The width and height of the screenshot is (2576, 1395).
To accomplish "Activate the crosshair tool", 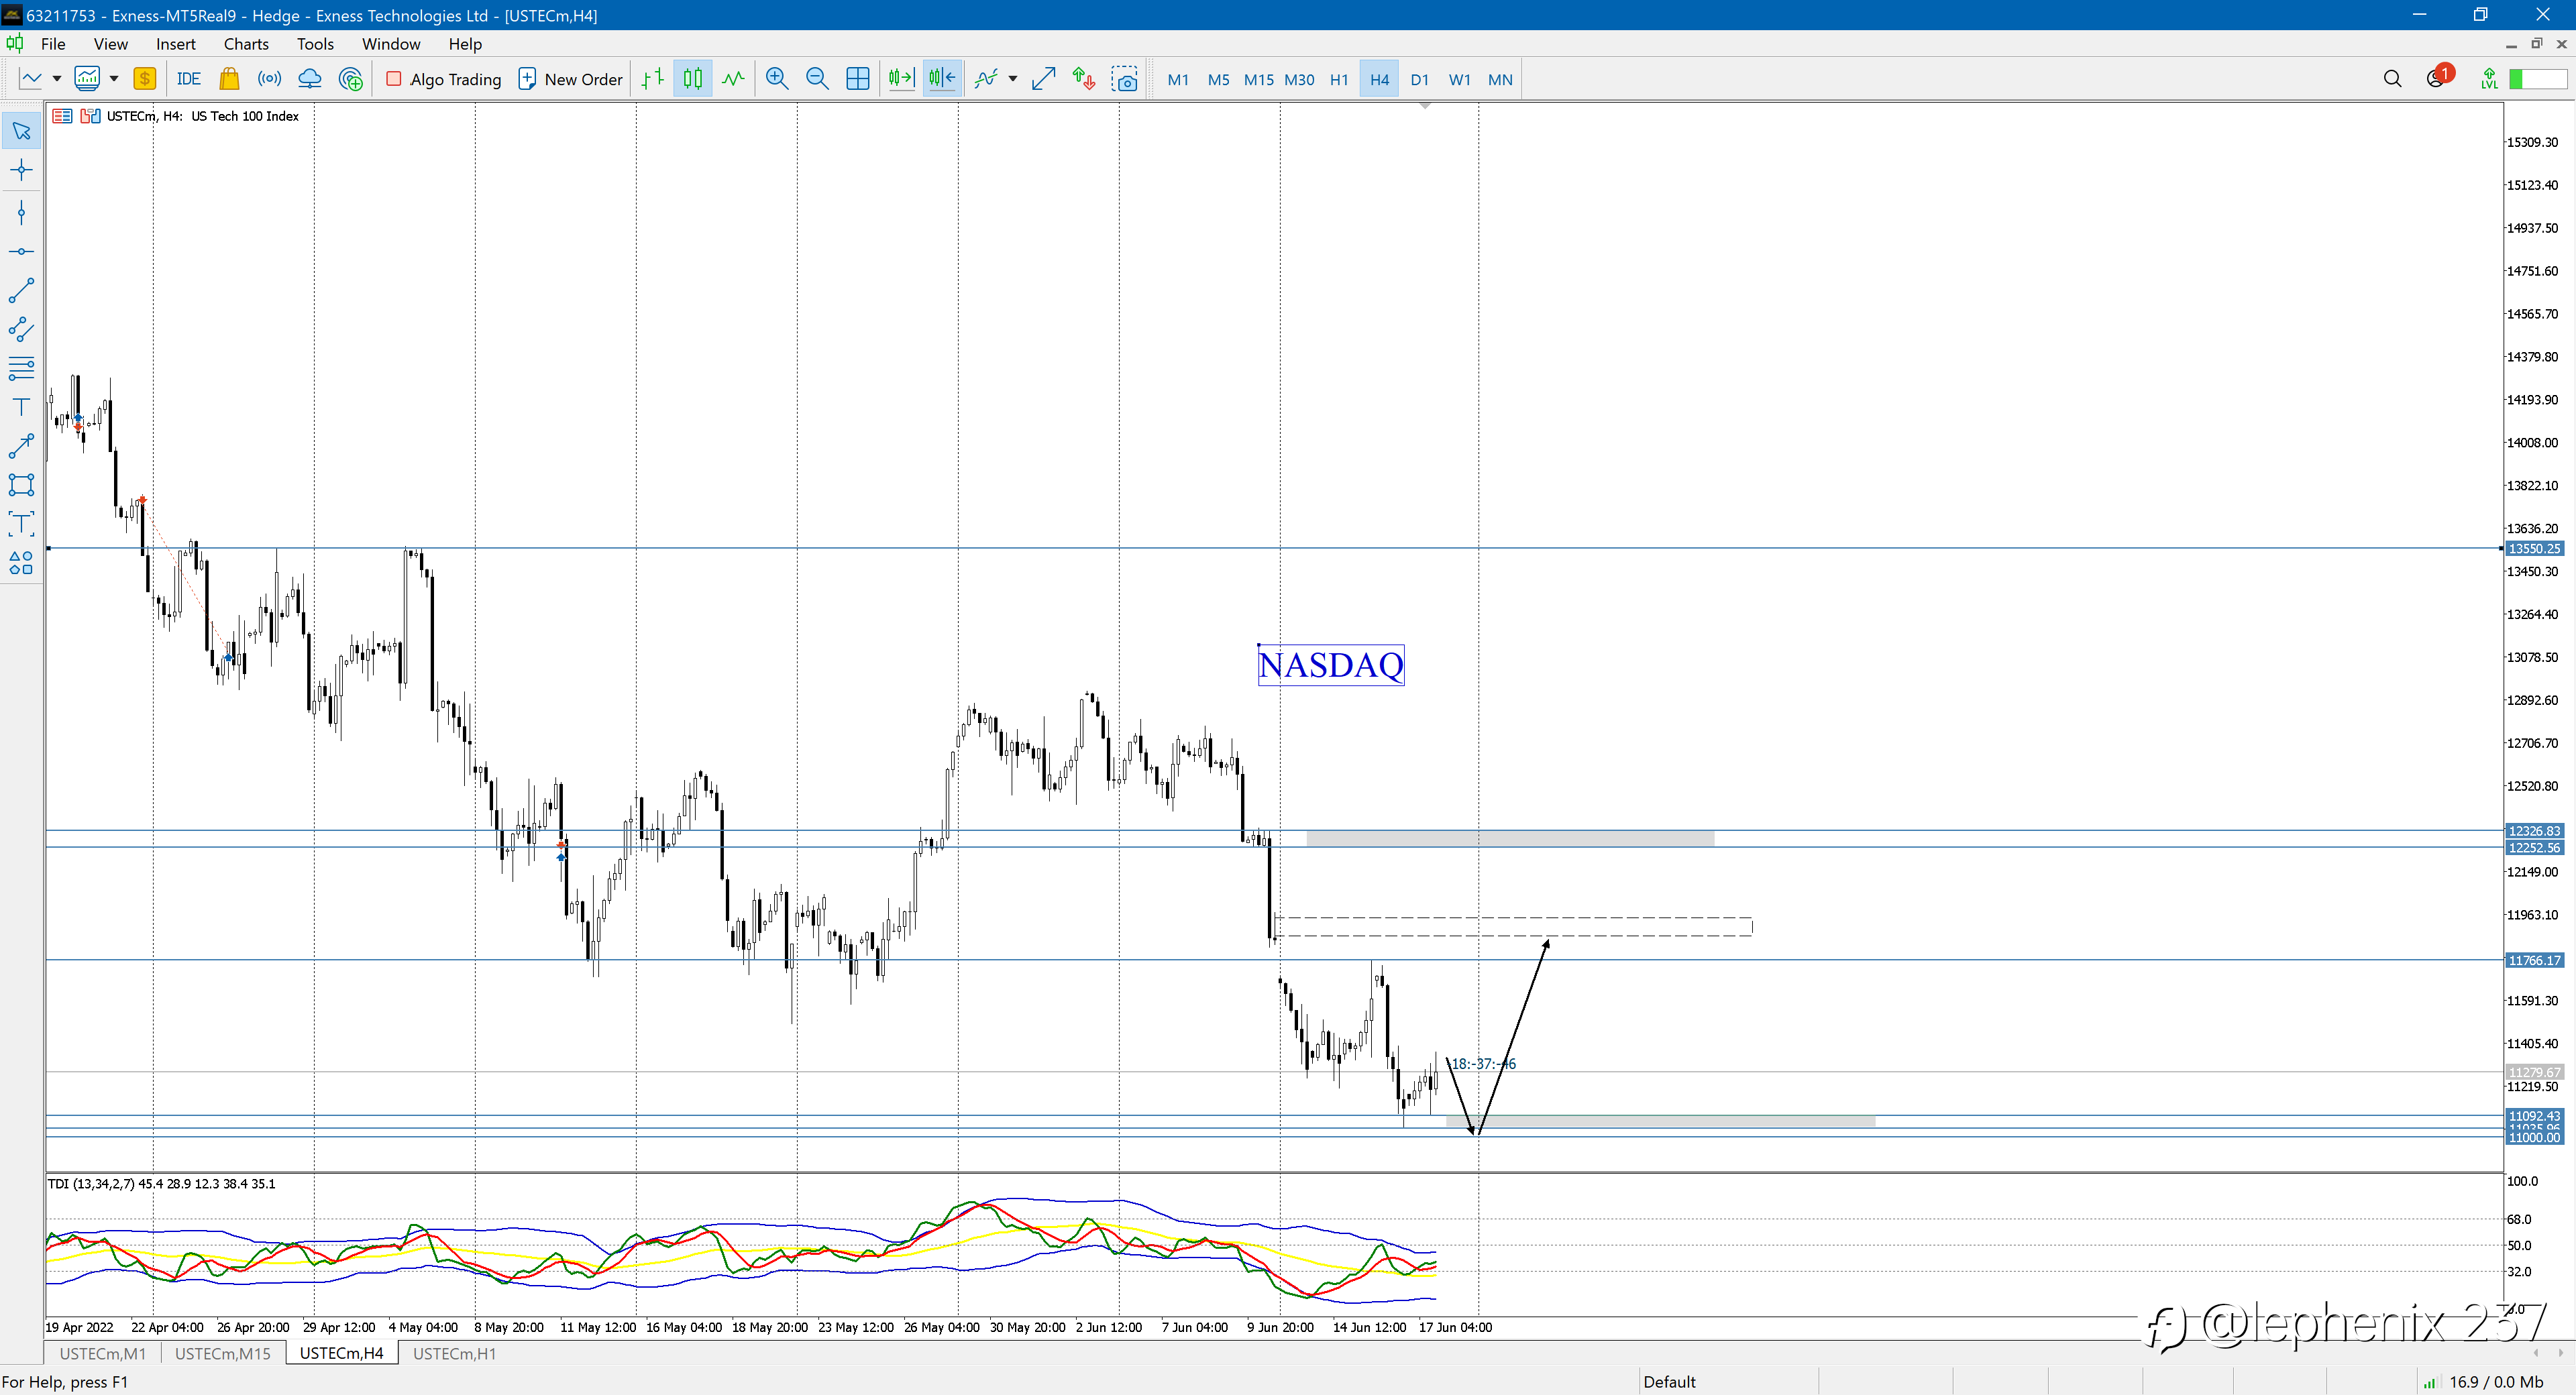I will [x=21, y=170].
